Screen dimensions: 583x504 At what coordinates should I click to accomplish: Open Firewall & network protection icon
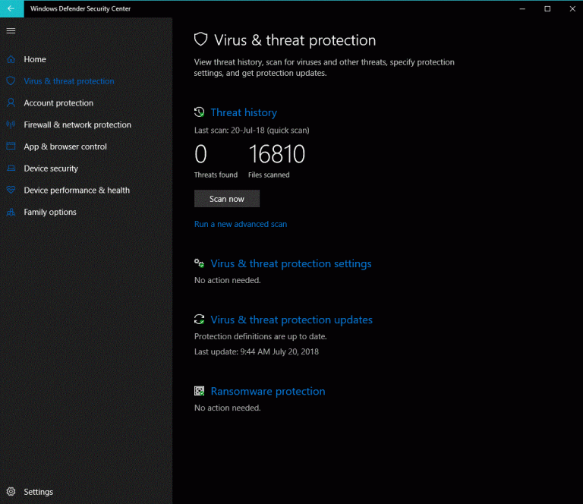pyautogui.click(x=11, y=124)
